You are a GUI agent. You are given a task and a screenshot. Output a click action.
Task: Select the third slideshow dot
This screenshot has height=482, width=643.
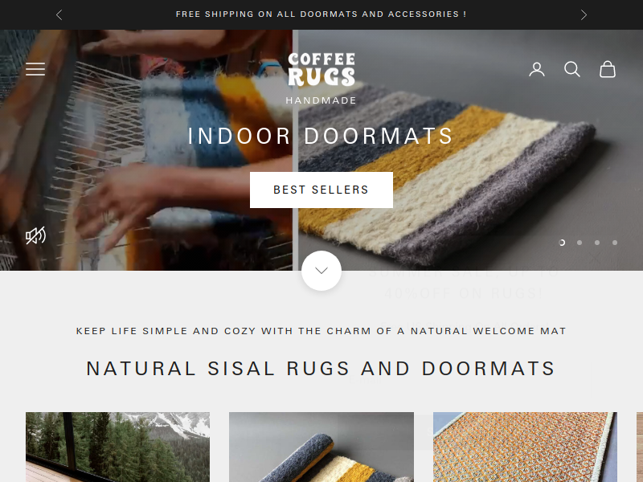(x=597, y=243)
